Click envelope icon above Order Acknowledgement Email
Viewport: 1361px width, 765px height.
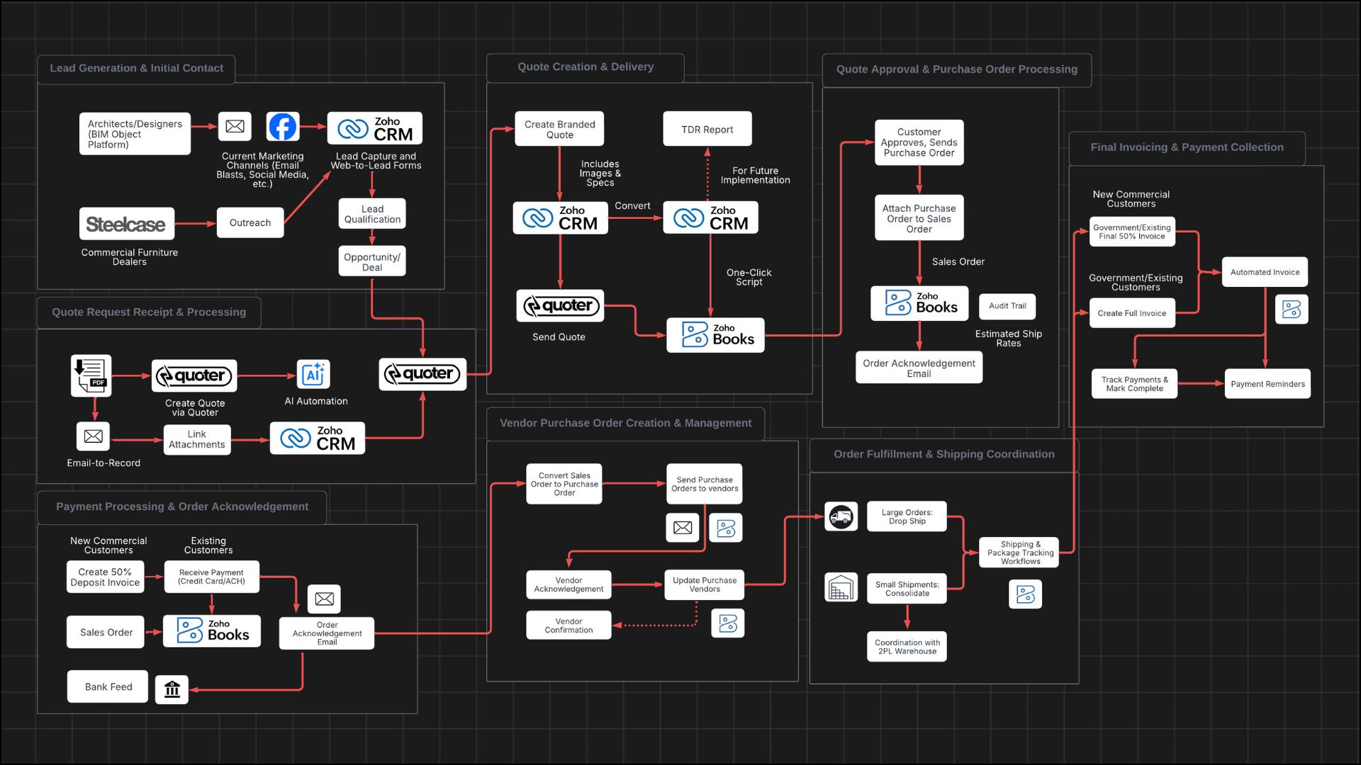coord(324,599)
